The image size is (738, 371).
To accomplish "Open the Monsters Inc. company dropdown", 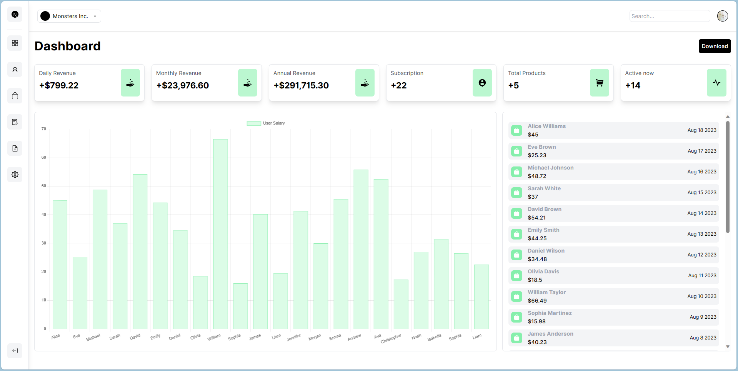I will point(69,16).
